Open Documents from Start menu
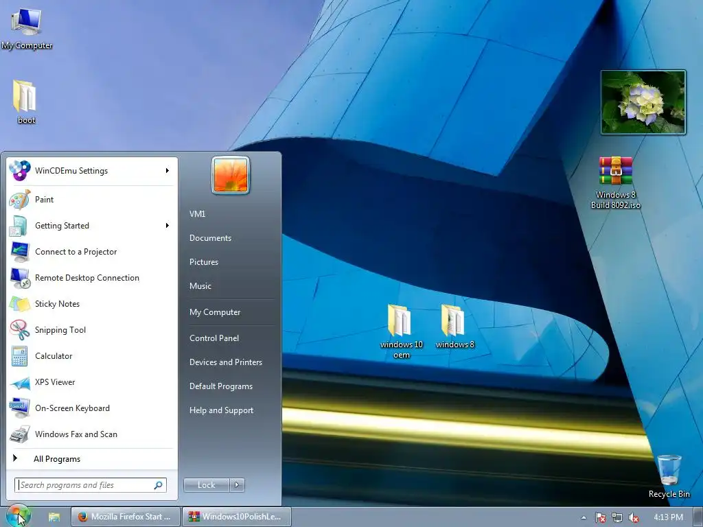The image size is (703, 527). [210, 238]
